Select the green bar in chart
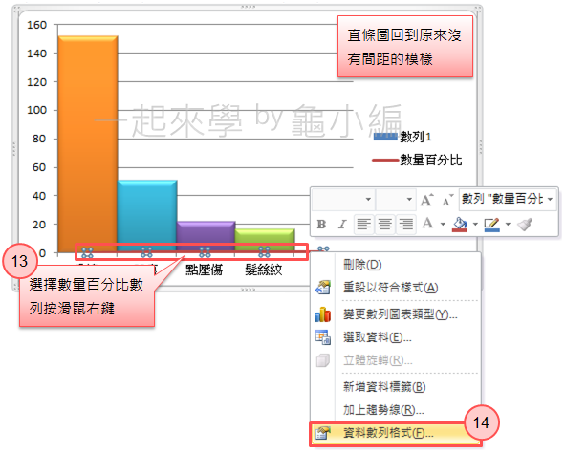Viewport: 565px width, 453px height. (265, 240)
